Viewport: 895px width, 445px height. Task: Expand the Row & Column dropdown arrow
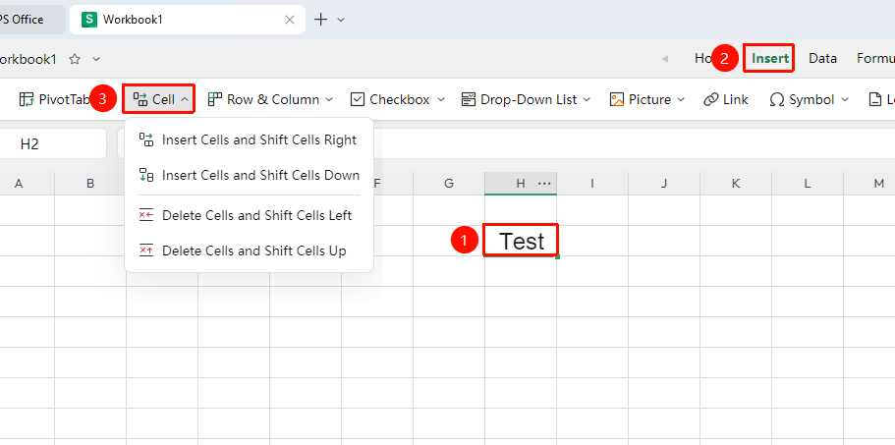[x=329, y=99]
